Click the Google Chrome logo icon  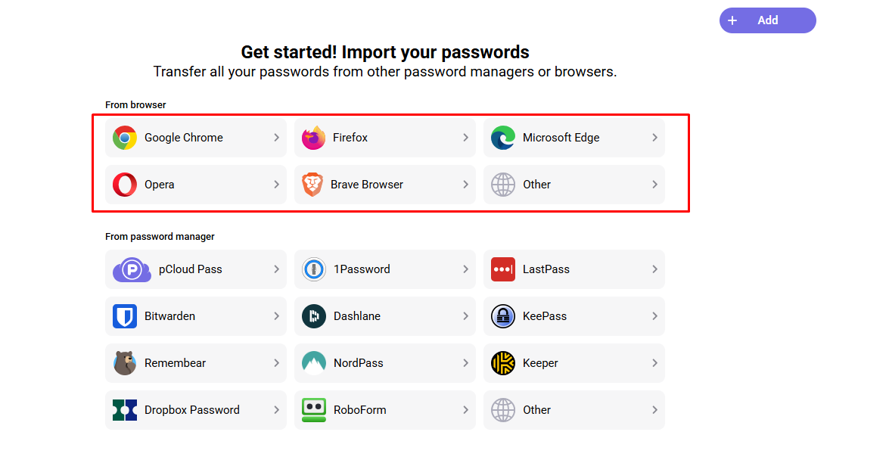tap(125, 138)
